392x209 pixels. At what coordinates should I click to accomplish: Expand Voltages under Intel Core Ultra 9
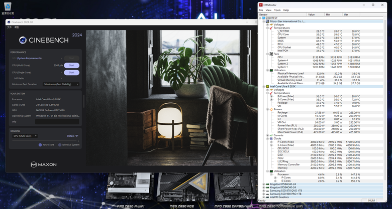(267, 90)
